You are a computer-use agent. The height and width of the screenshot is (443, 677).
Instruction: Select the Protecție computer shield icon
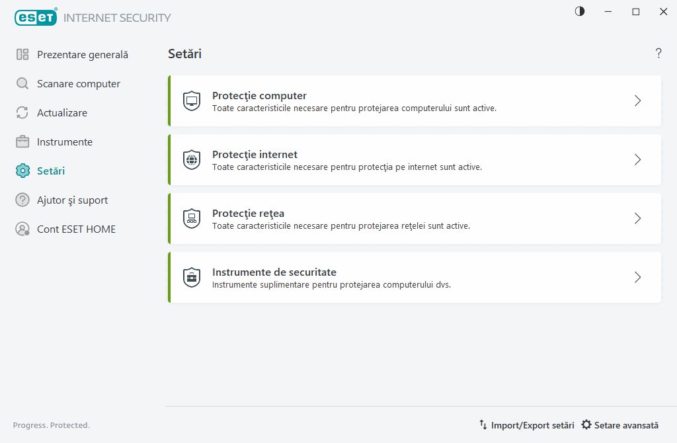191,101
